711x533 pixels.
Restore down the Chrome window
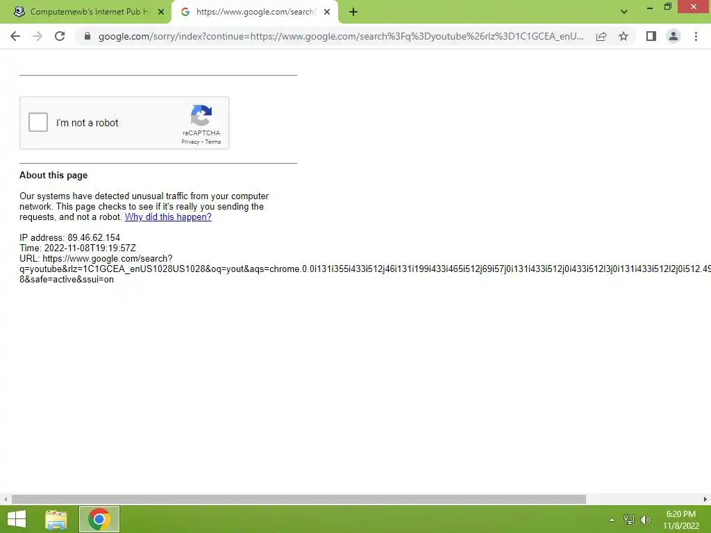coord(668,7)
